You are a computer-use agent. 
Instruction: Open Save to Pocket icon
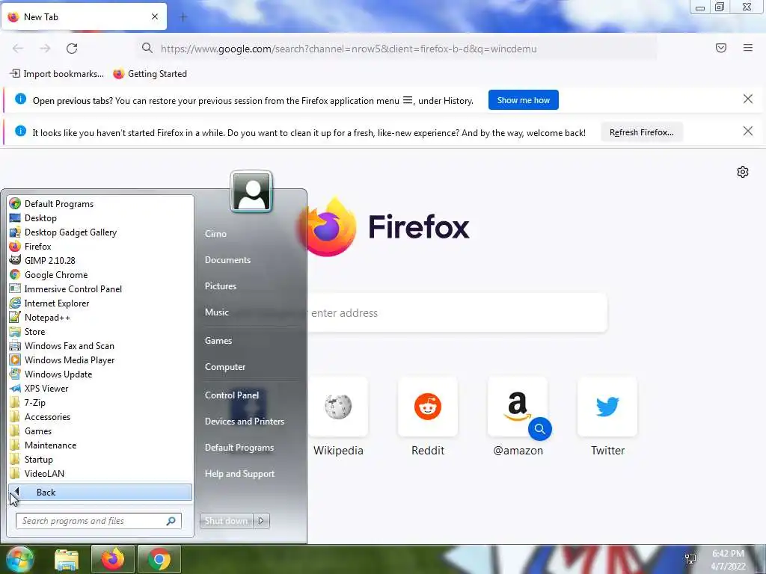(721, 48)
